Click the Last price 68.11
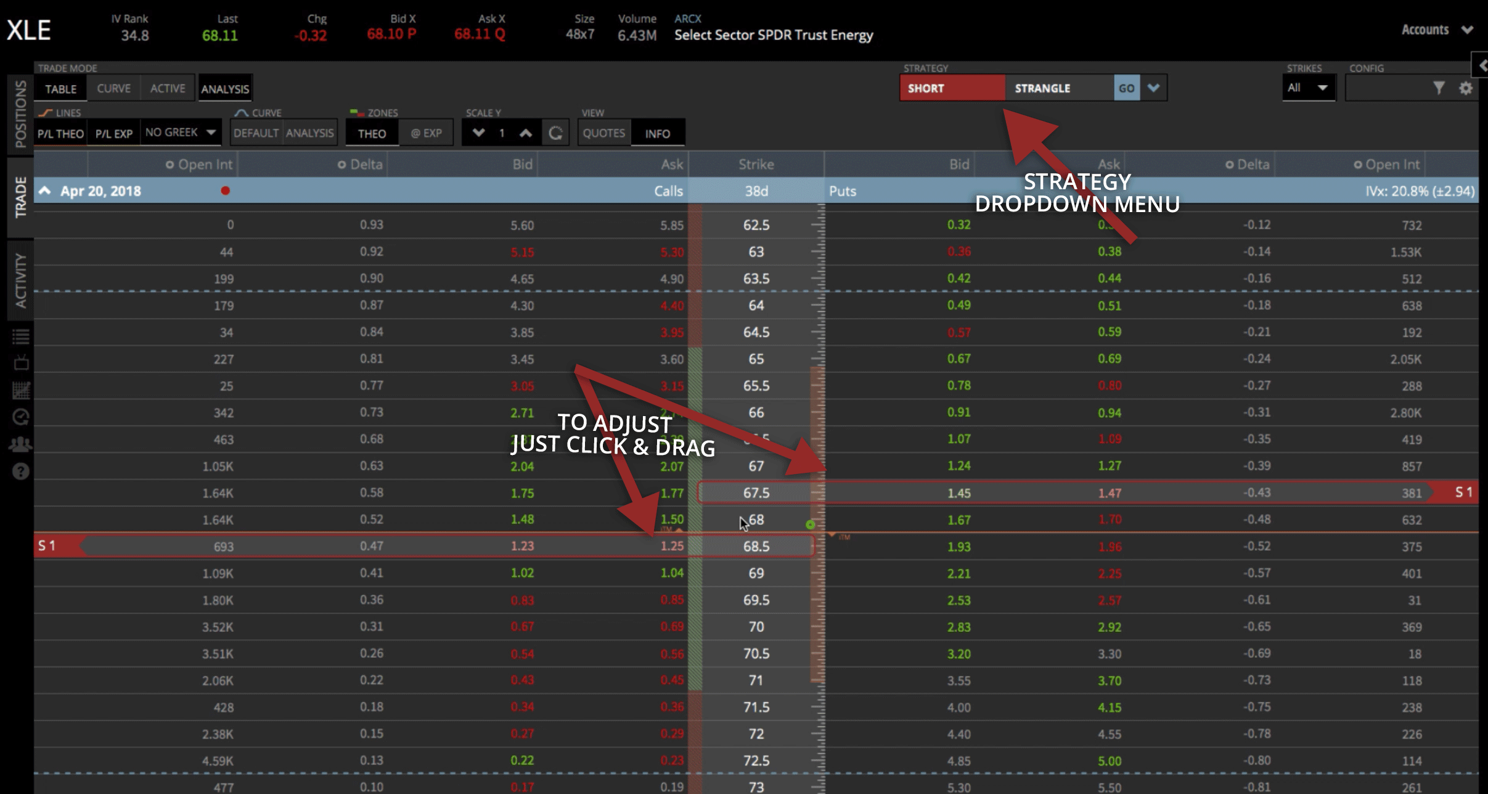This screenshot has height=794, width=1488. point(219,35)
